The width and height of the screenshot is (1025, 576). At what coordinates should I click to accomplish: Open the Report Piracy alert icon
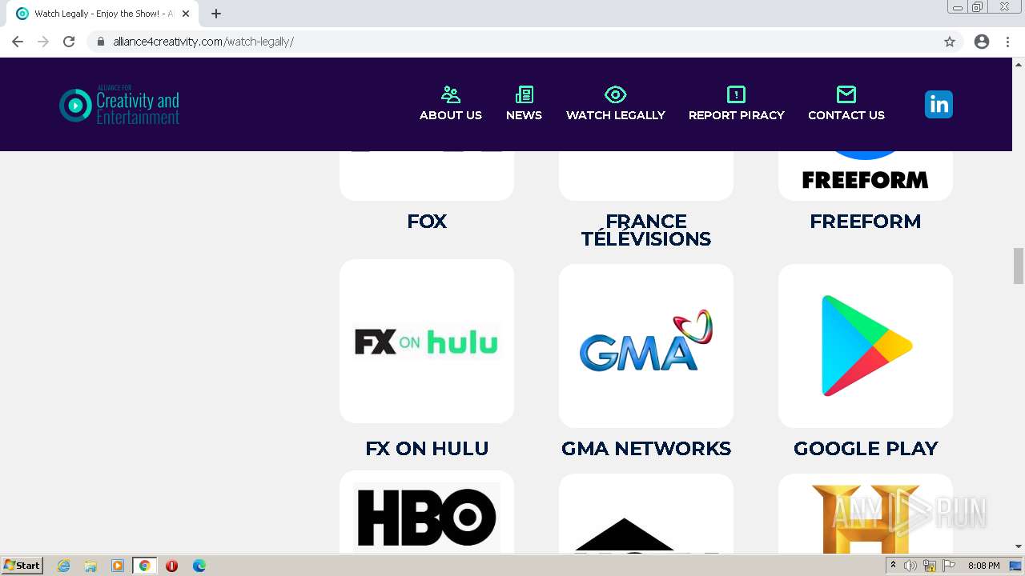tap(736, 94)
